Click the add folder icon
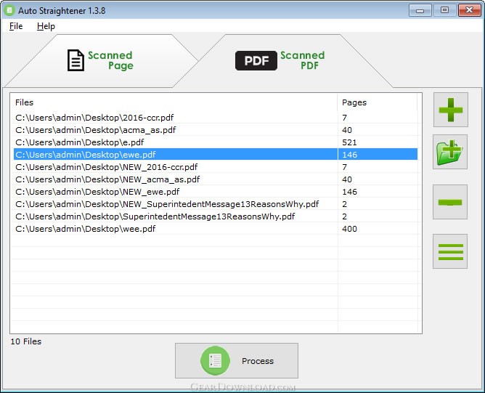The image size is (485, 393). (450, 152)
